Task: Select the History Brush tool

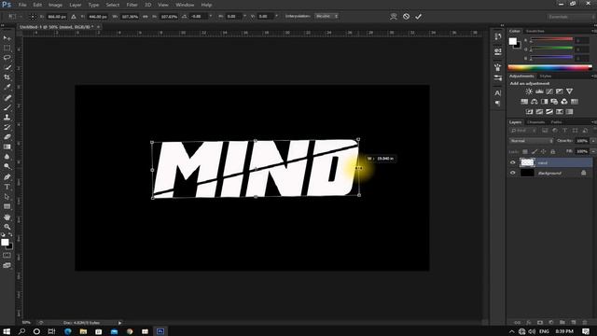Action: point(7,127)
